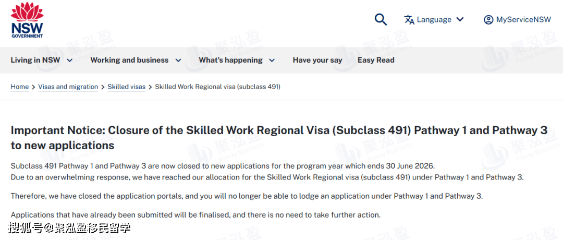Screen dimensions: 563x240
Task: Go to Have your say
Action: pos(317,60)
